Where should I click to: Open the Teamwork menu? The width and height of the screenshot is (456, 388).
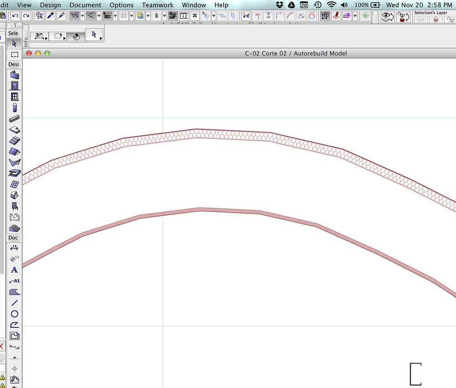pyautogui.click(x=157, y=5)
